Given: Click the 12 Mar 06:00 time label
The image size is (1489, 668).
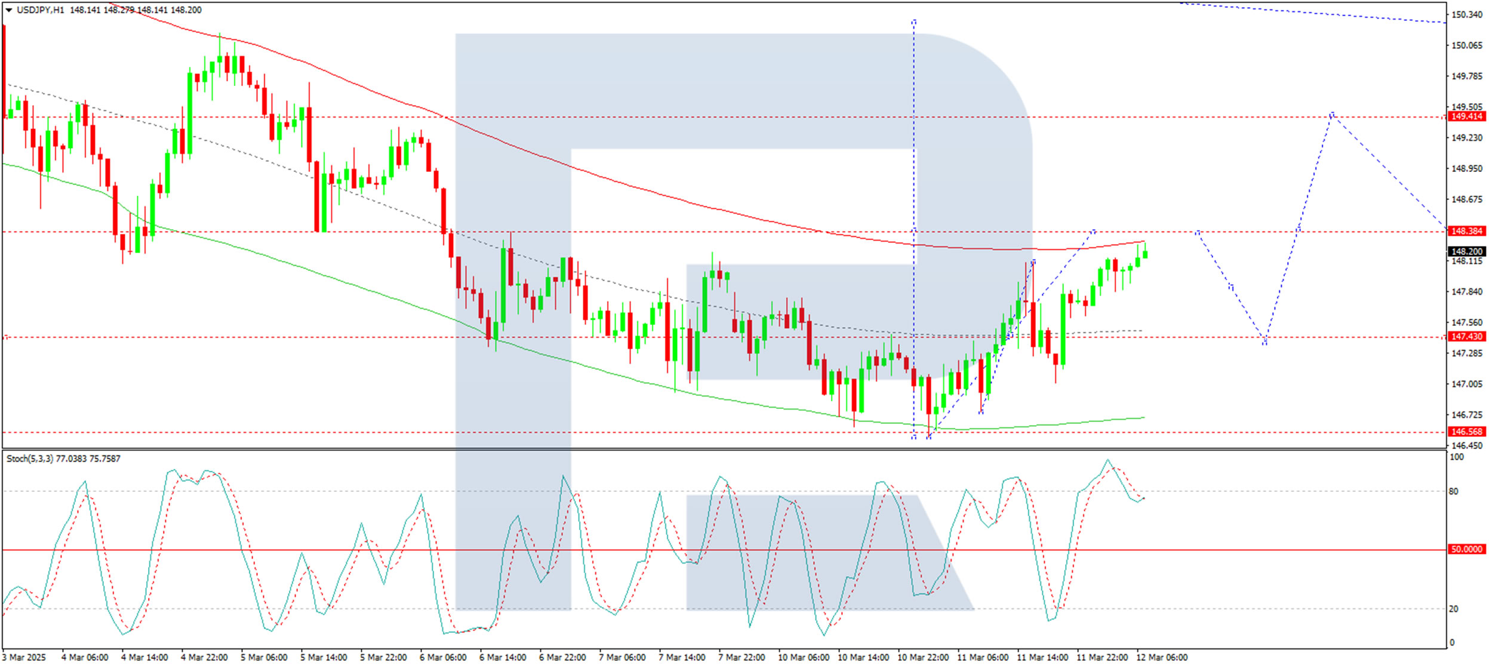Looking at the screenshot, I should [x=1161, y=657].
